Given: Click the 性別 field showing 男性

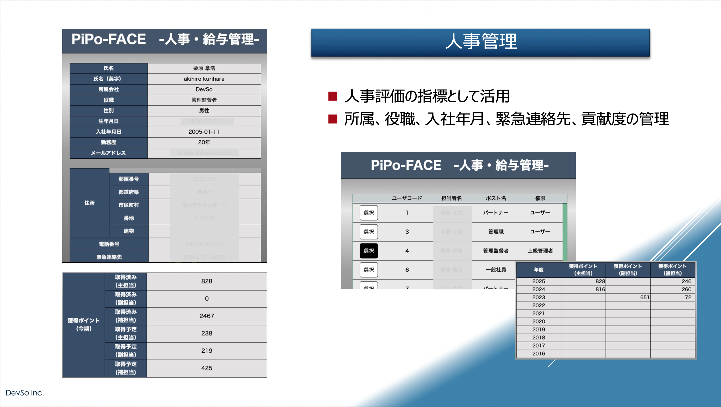Looking at the screenshot, I should pos(204,111).
